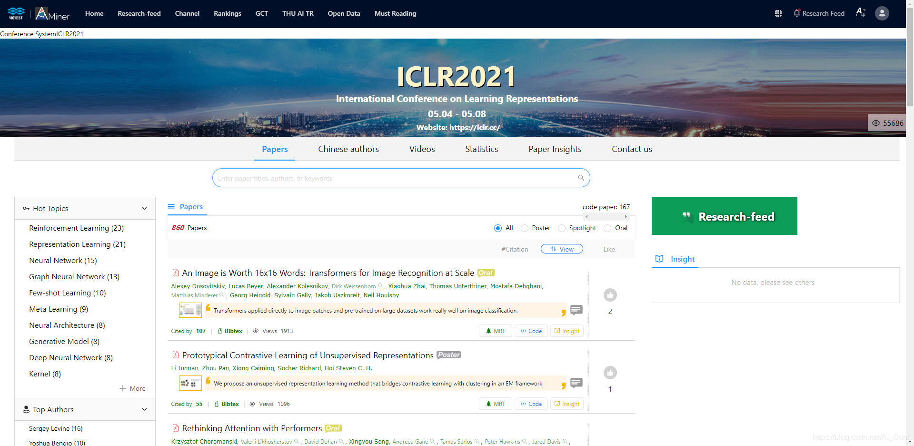Open the Chinese authors tab
This screenshot has width=914, height=446.
pos(348,149)
